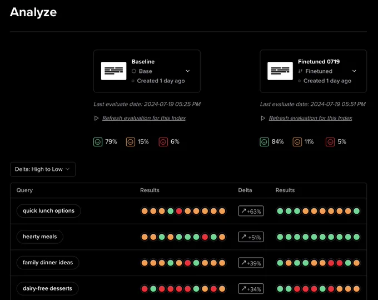Click the red dot in quick lunch options baseline results
The width and height of the screenshot is (378, 300).
(x=179, y=211)
